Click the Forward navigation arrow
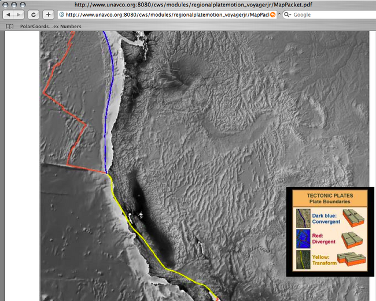The height and width of the screenshot is (301, 376). coord(19,14)
